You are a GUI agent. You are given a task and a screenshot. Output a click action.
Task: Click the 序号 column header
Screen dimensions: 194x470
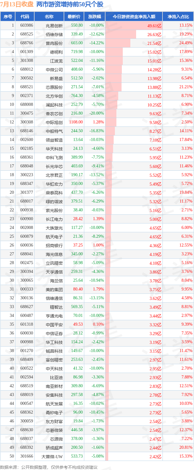(x=8, y=17)
